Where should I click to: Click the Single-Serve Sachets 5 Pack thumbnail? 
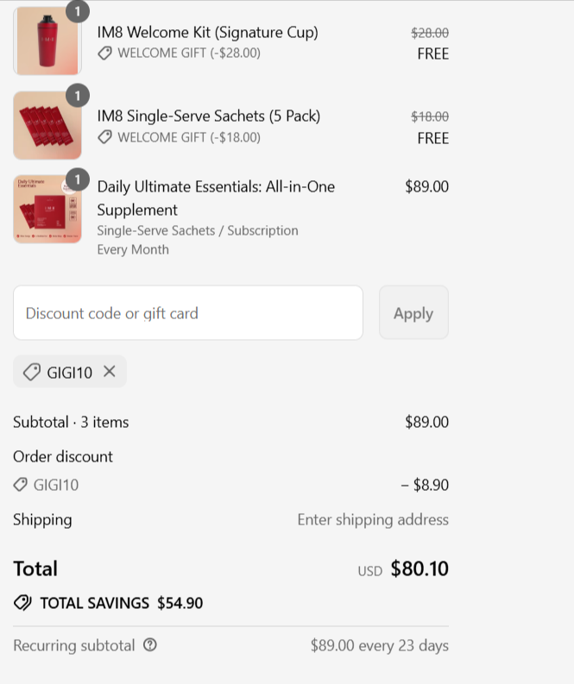click(x=47, y=125)
